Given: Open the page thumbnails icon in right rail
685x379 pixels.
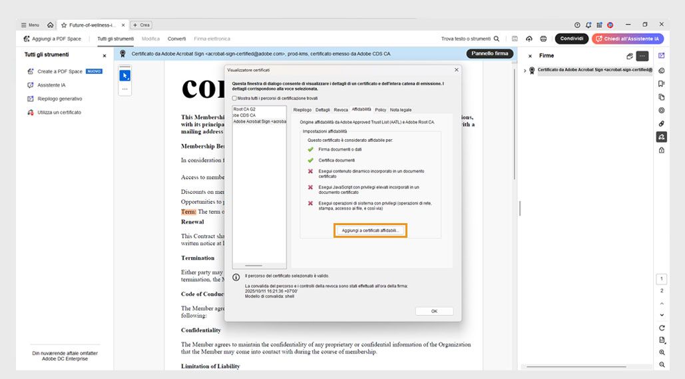Looking at the screenshot, I should 662,97.
